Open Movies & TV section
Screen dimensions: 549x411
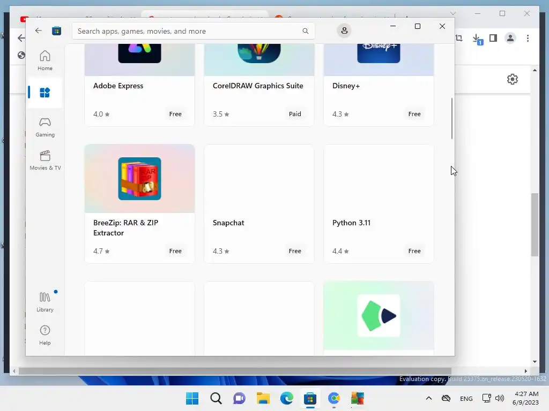click(x=45, y=160)
